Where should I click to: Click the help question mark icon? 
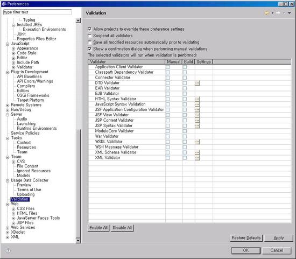point(8,251)
